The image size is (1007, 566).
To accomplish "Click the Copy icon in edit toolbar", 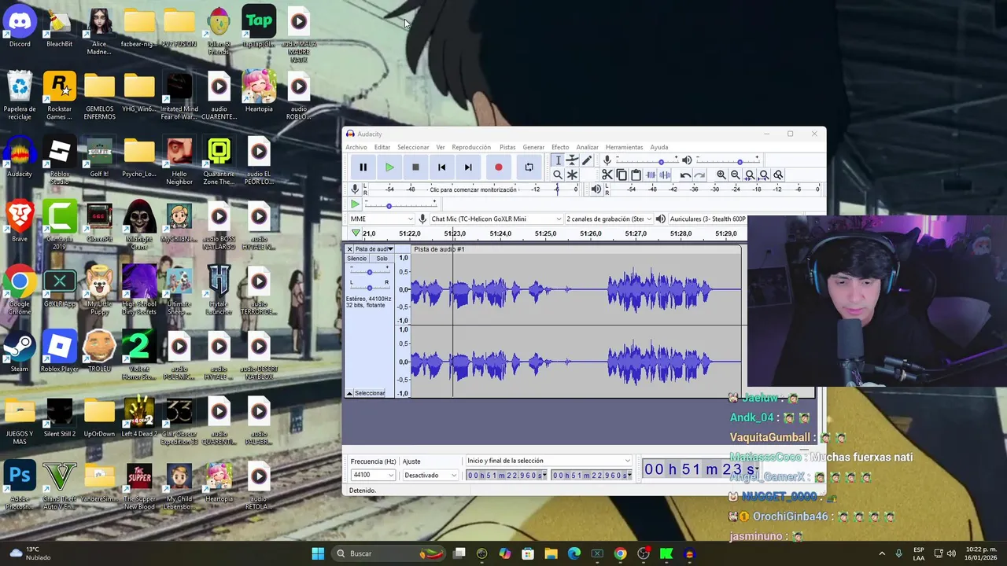I will (622, 175).
